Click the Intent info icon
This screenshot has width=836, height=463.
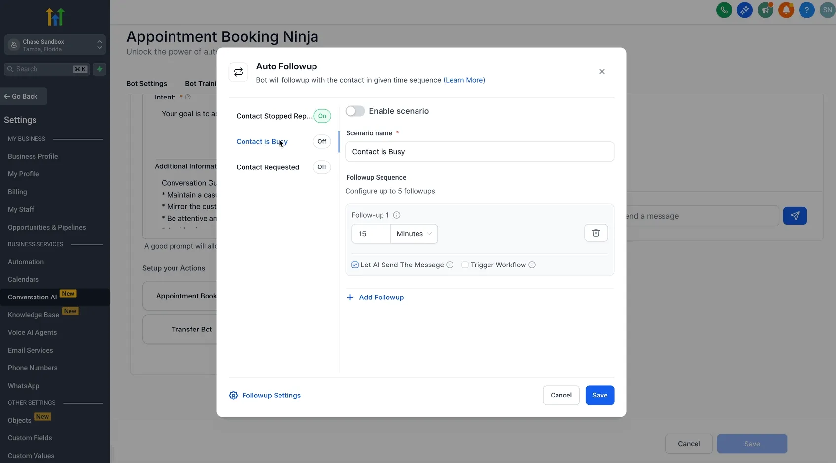click(x=188, y=97)
